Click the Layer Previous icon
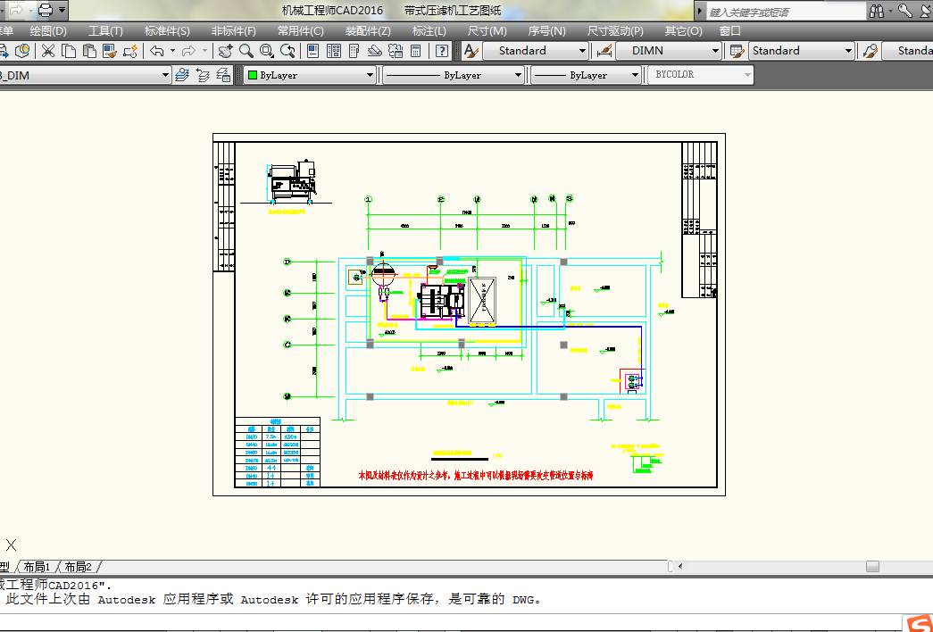The image size is (933, 632). [203, 75]
